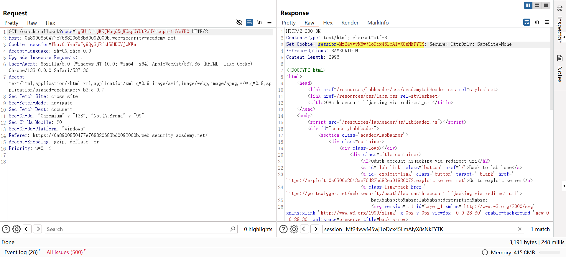The image size is (566, 257).
Task: Switch to Raw tab in Request
Action: [32, 23]
